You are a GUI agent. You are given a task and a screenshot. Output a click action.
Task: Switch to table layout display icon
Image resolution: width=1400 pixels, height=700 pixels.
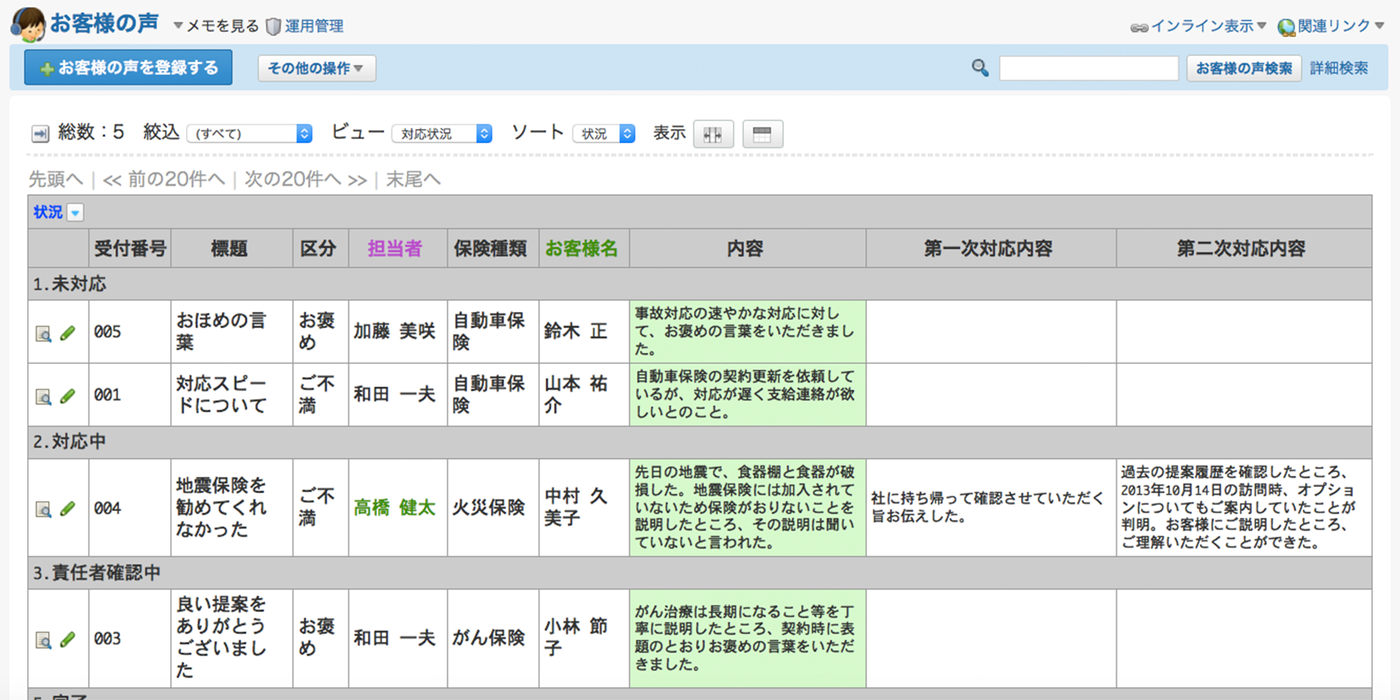coord(762,135)
